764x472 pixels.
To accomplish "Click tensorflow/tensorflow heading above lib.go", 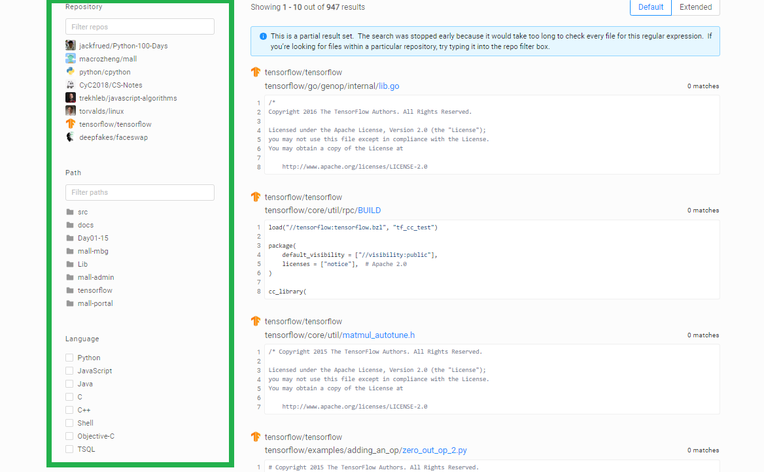I will click(303, 73).
